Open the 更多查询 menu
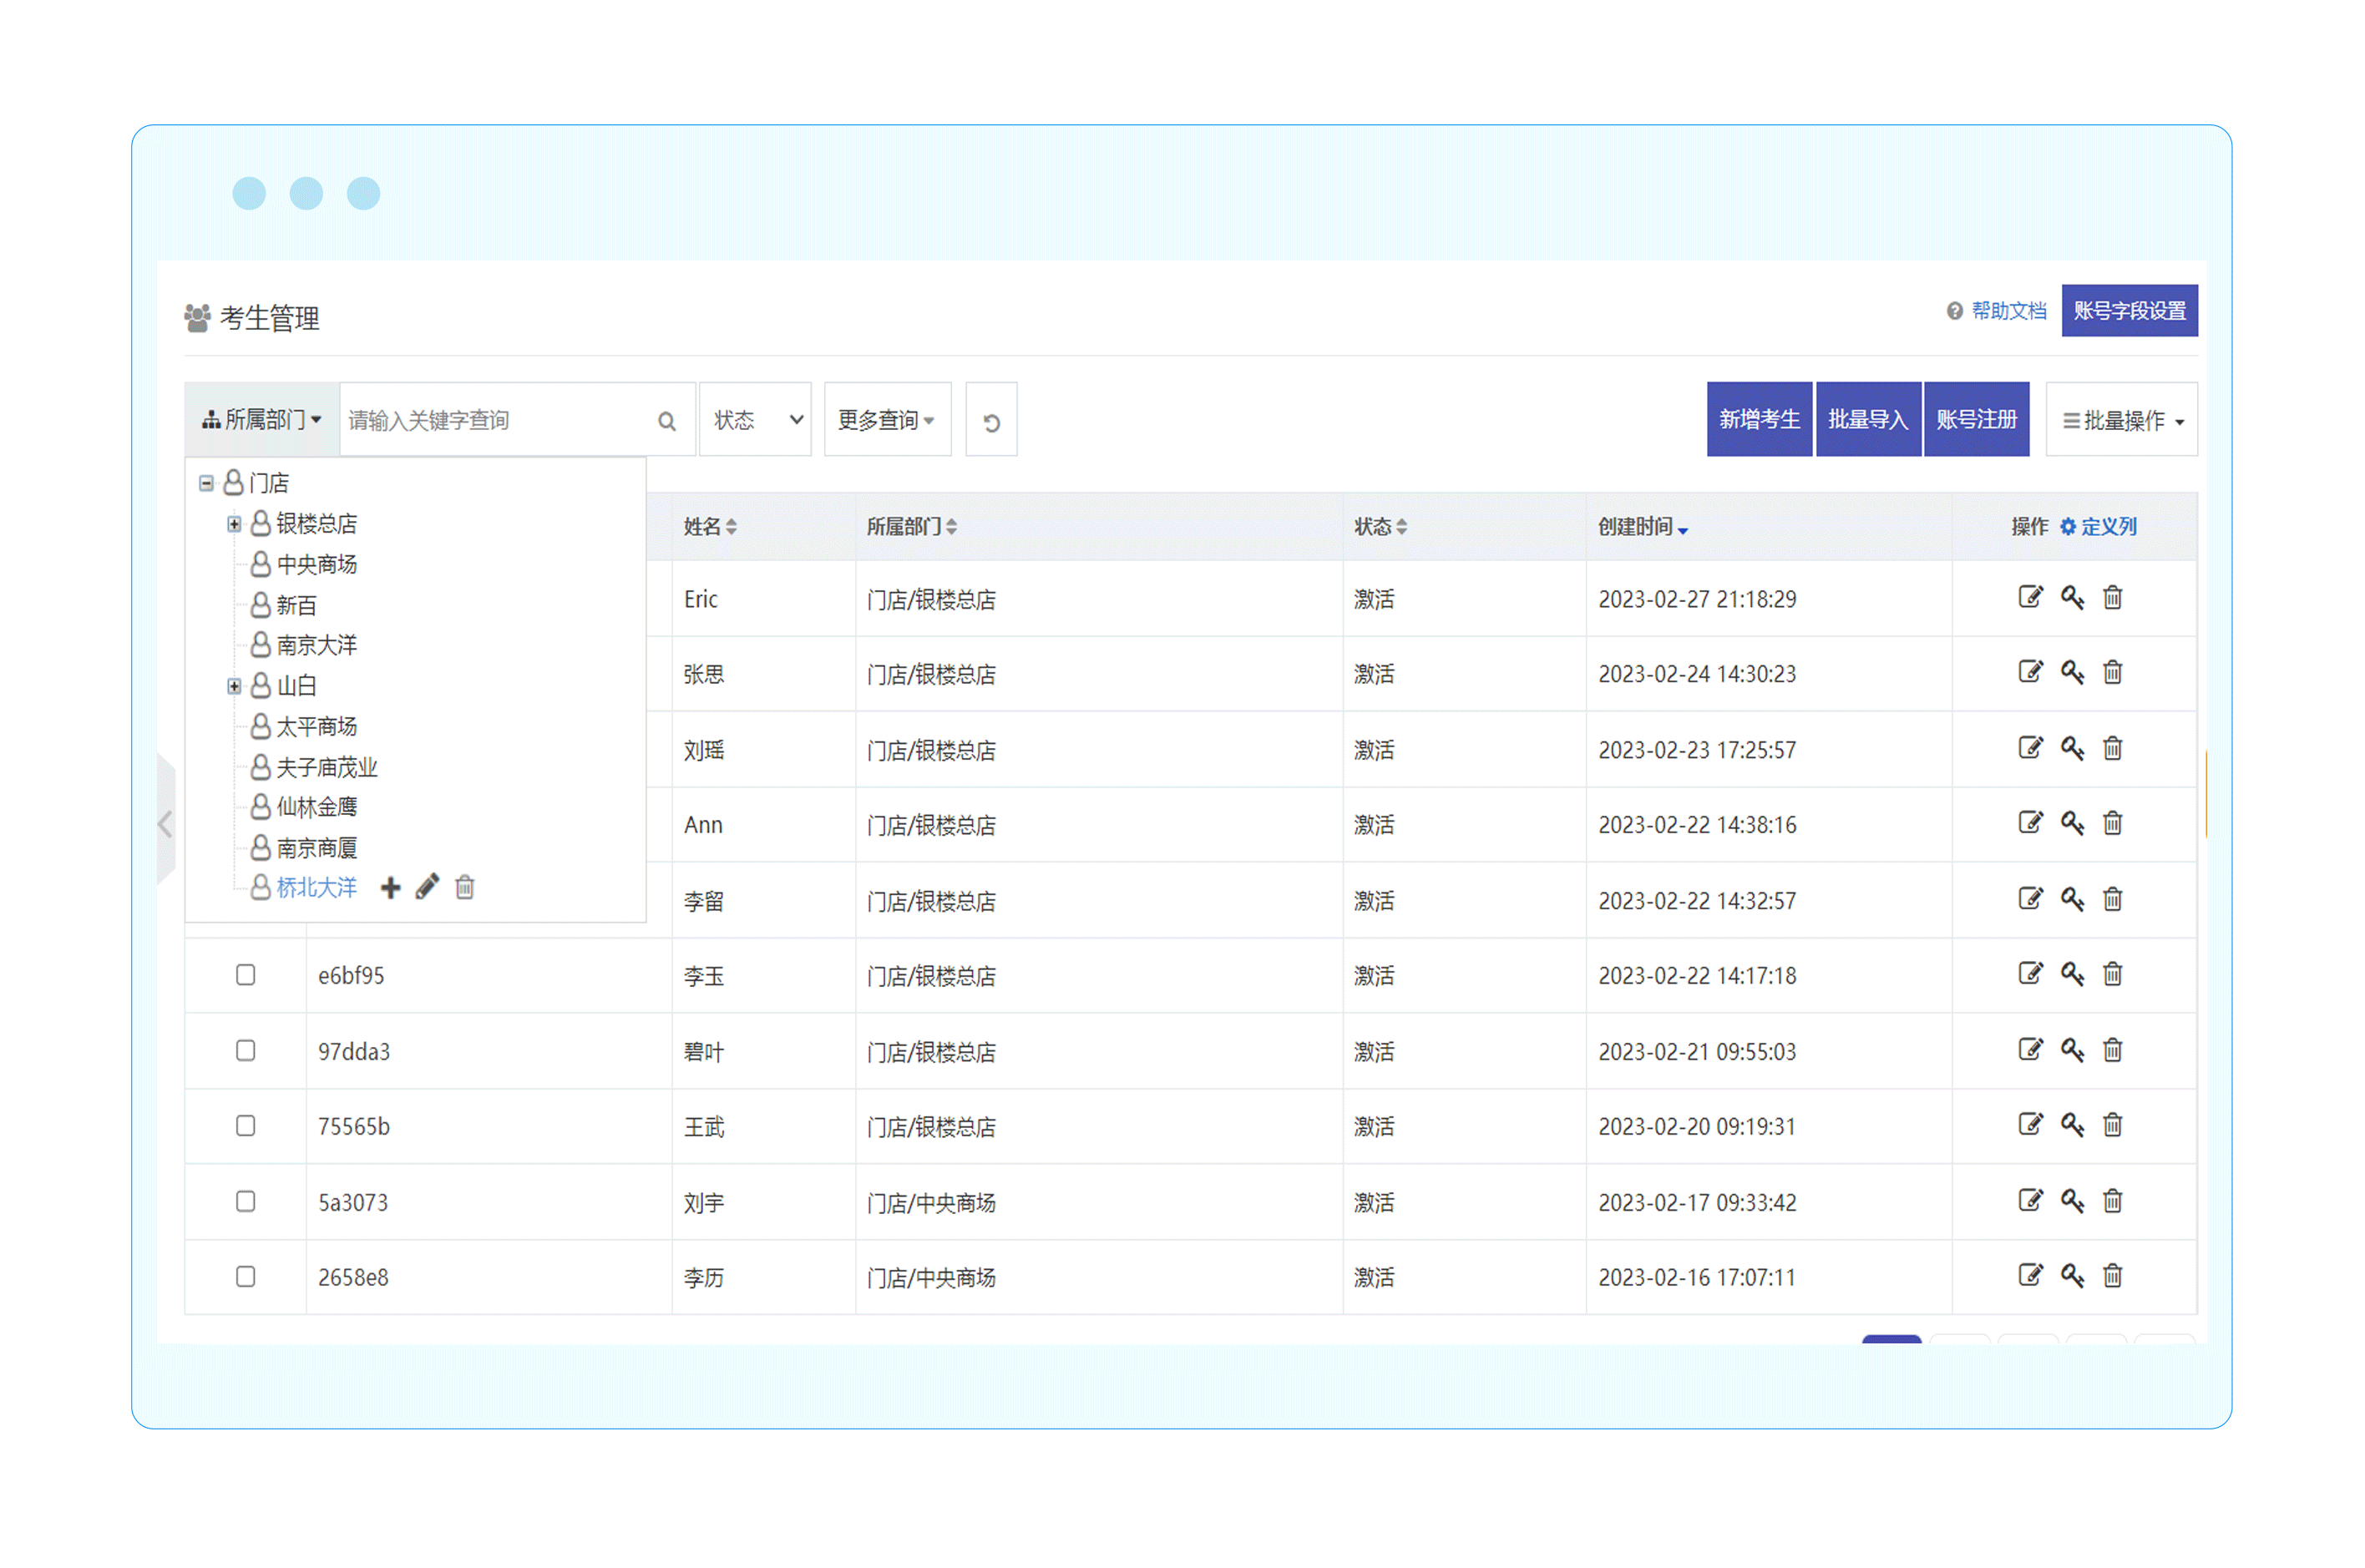The width and height of the screenshot is (2365, 1568). 886,420
